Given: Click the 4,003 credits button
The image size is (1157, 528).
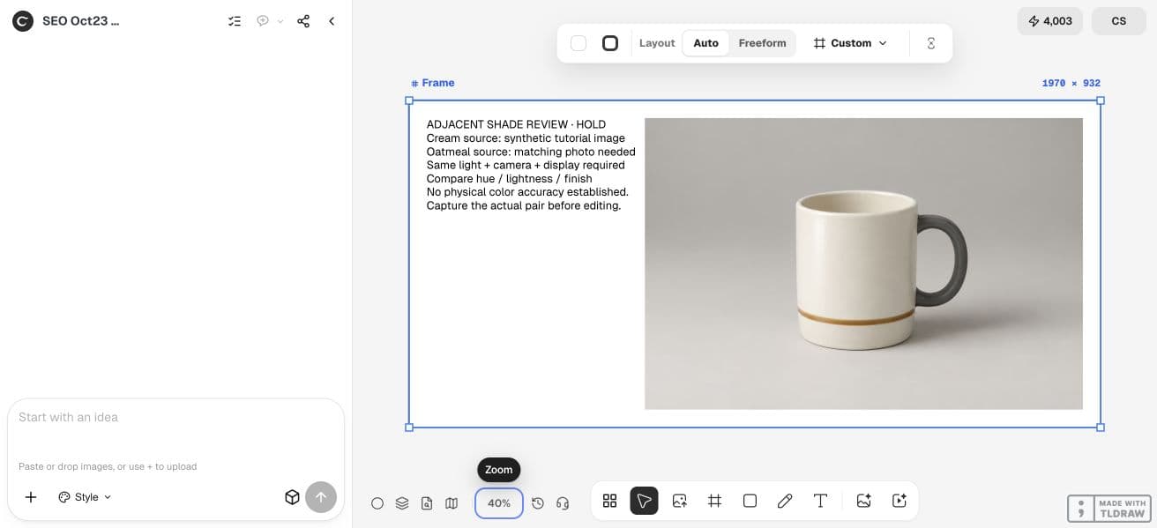Looking at the screenshot, I should [x=1050, y=21].
